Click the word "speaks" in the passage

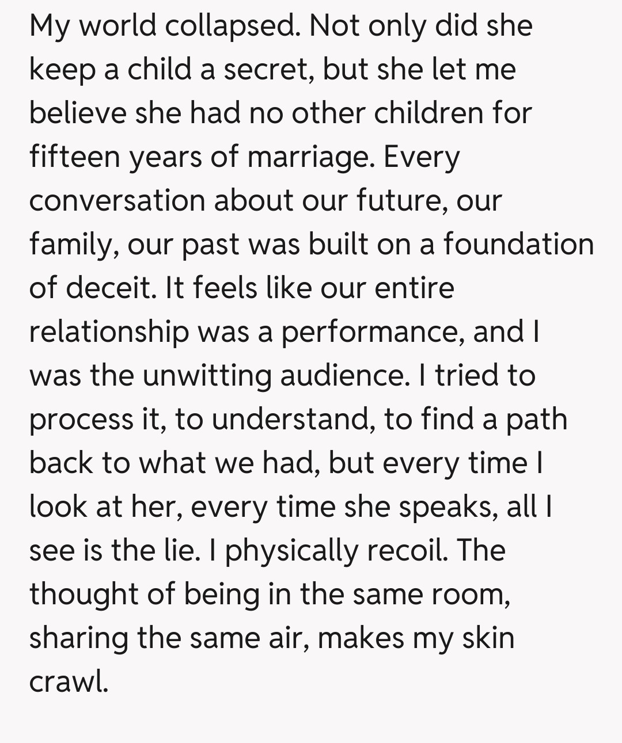click(x=449, y=507)
